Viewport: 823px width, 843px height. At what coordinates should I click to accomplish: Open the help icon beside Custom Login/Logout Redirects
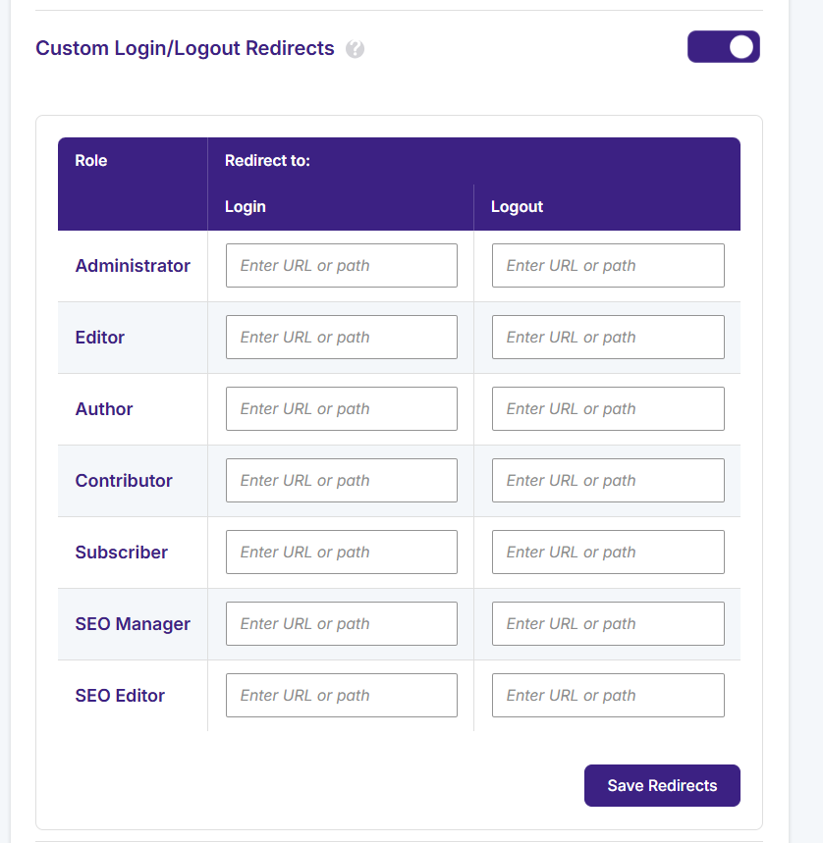355,49
